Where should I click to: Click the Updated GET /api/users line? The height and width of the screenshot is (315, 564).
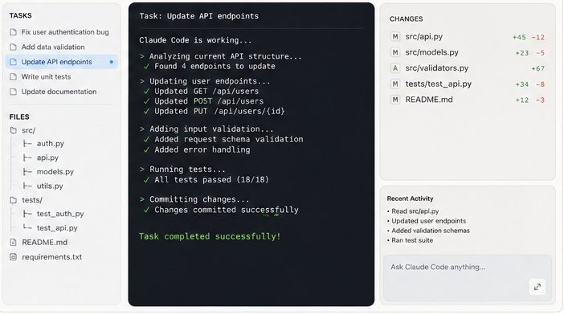[201, 91]
